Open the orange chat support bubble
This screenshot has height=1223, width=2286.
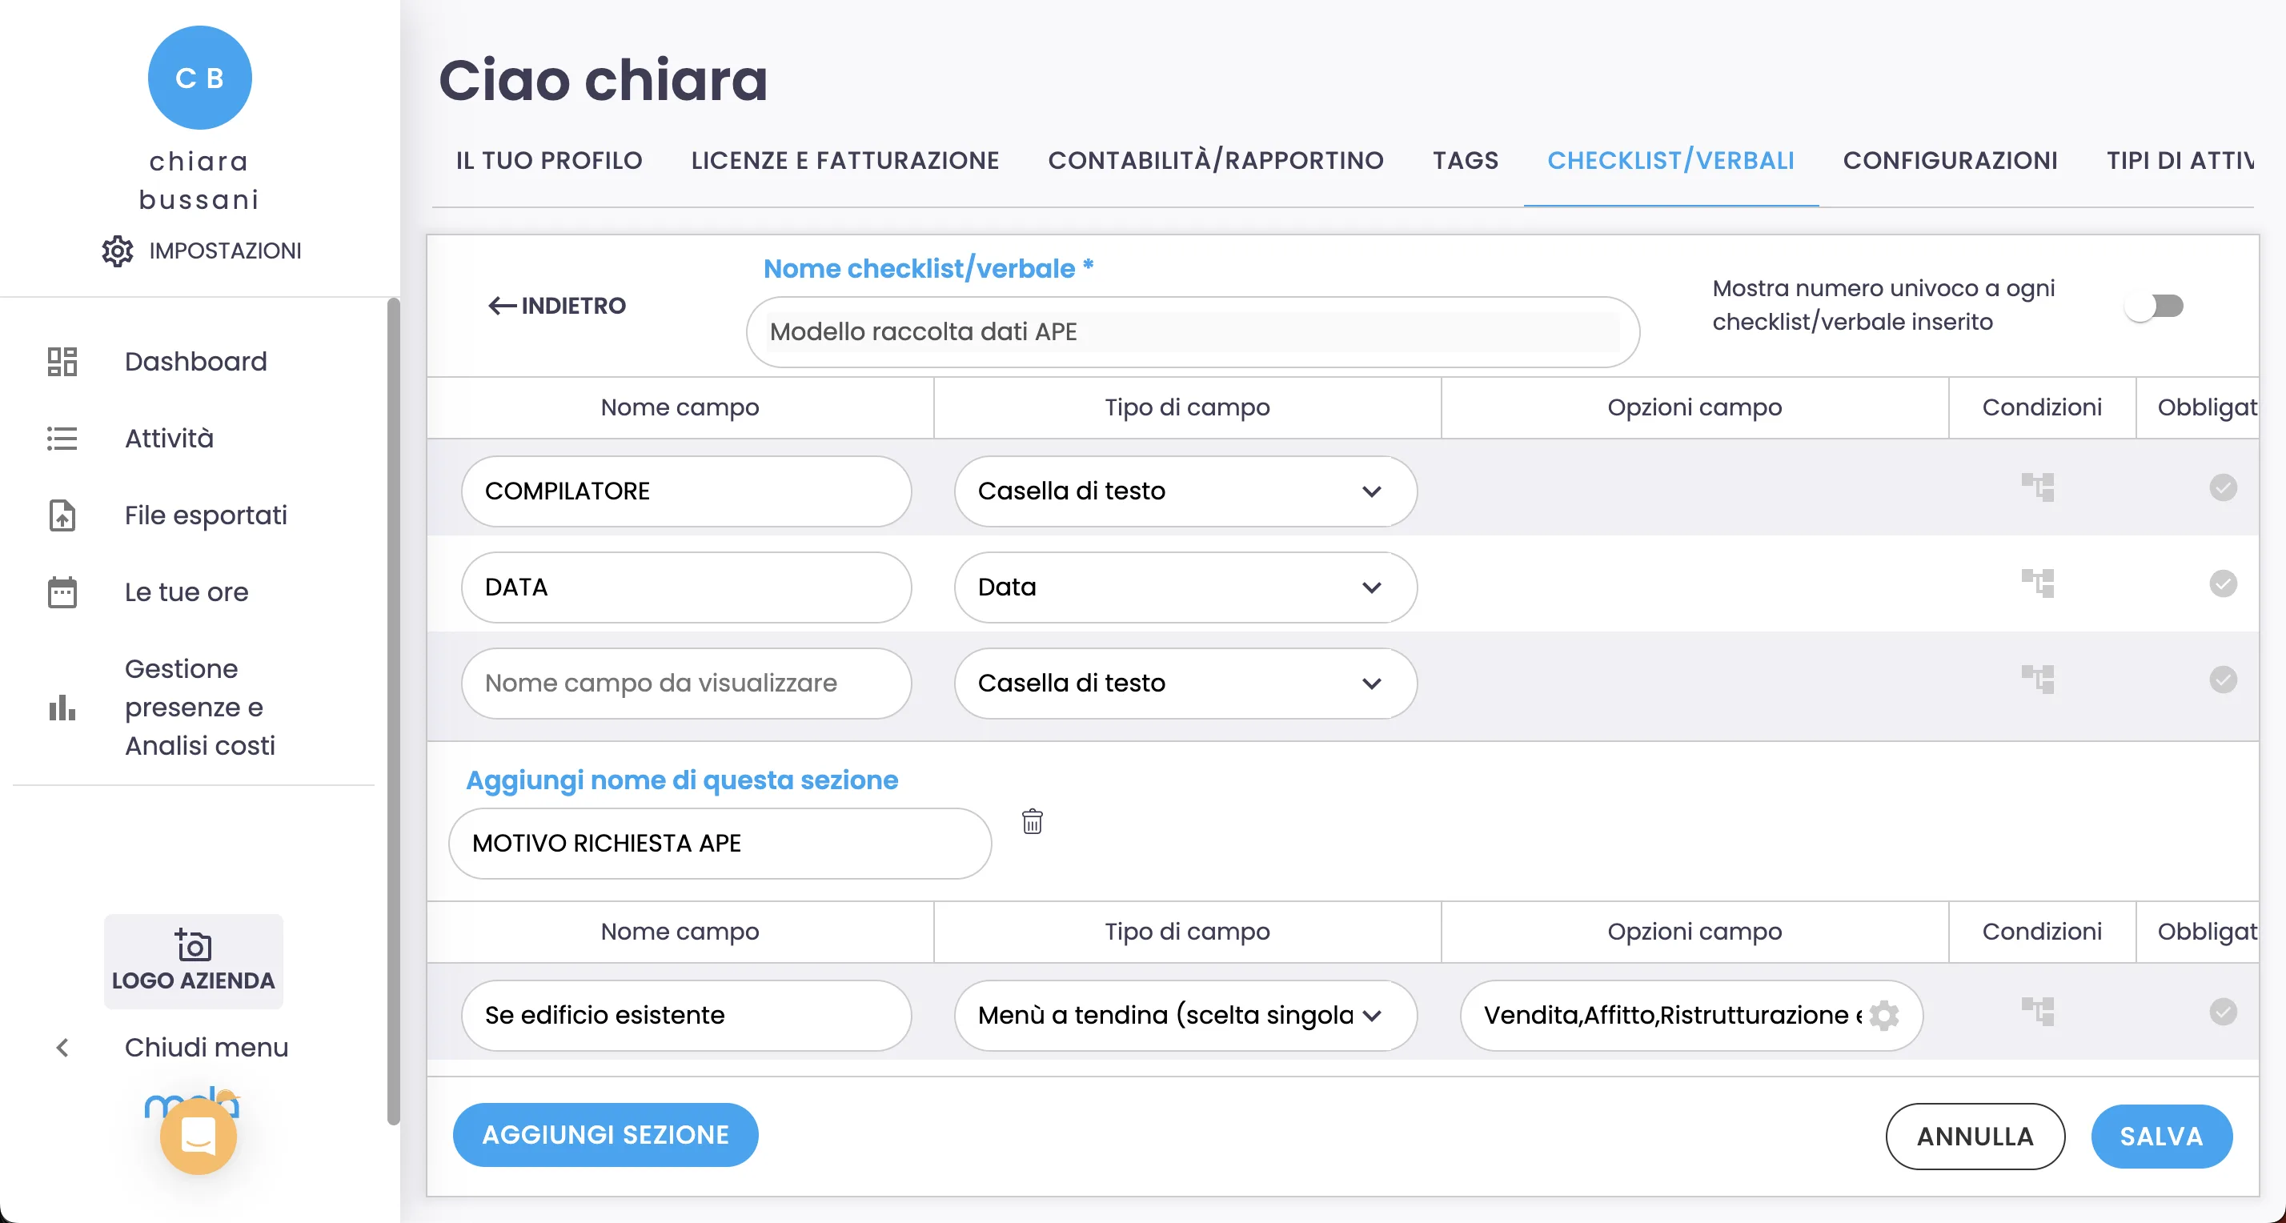click(198, 1135)
